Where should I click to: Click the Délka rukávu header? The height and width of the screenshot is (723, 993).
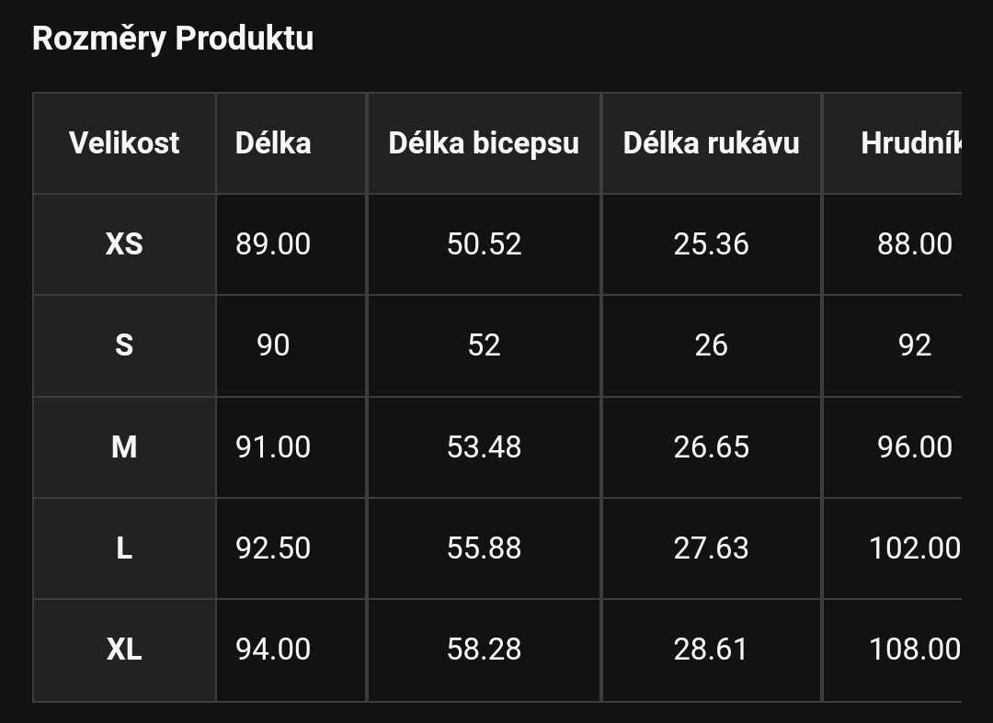point(711,143)
